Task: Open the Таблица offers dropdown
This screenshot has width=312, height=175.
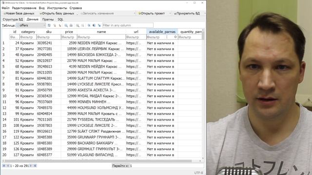Action: (x=31, y=25)
